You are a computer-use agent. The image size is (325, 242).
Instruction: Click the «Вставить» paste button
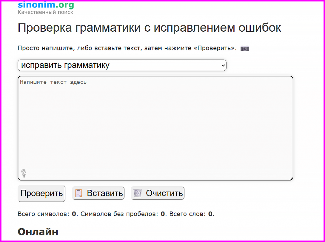click(98, 193)
